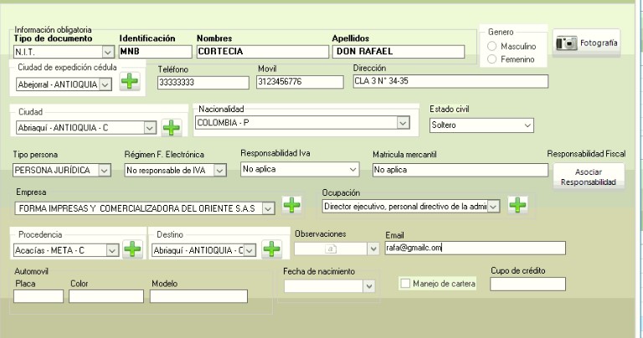
Task: Click green plus beside Destino dropdown
Action: 270,248
